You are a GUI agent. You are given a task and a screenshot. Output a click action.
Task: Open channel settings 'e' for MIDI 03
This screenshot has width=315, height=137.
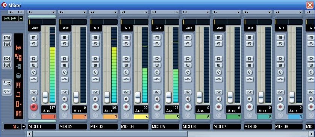[95, 72]
